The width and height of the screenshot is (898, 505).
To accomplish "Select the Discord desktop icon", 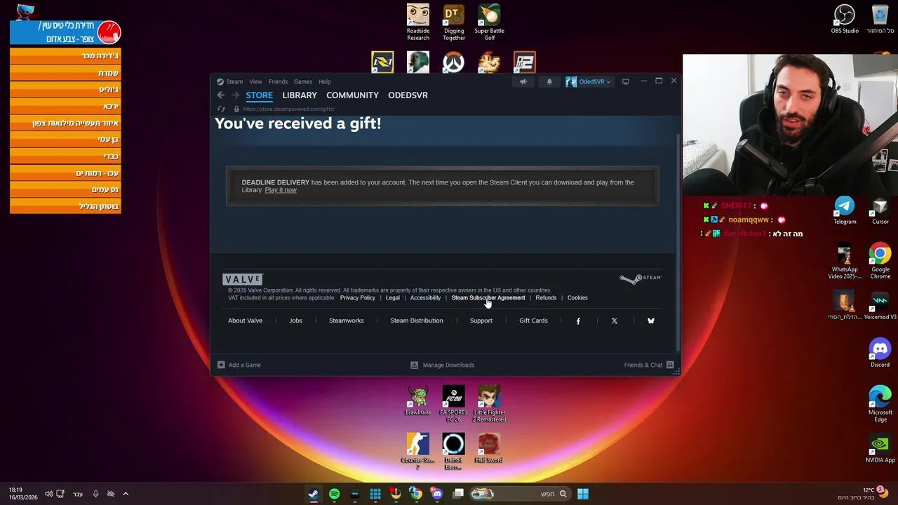I will point(880,353).
